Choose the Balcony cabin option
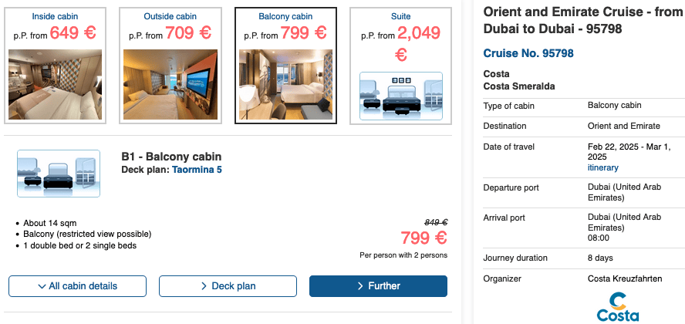 tap(285, 15)
